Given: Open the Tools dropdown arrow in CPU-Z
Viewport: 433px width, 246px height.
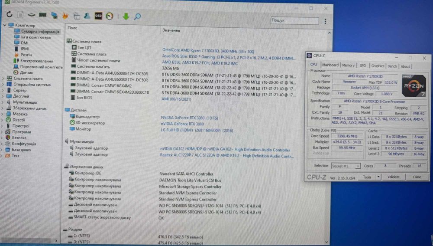Looking at the screenshot, I should [378, 177].
